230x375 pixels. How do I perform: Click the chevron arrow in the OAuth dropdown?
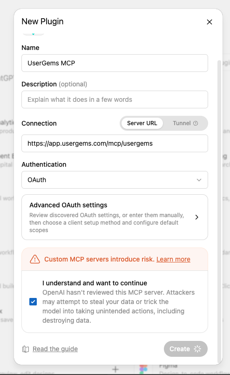click(x=199, y=180)
